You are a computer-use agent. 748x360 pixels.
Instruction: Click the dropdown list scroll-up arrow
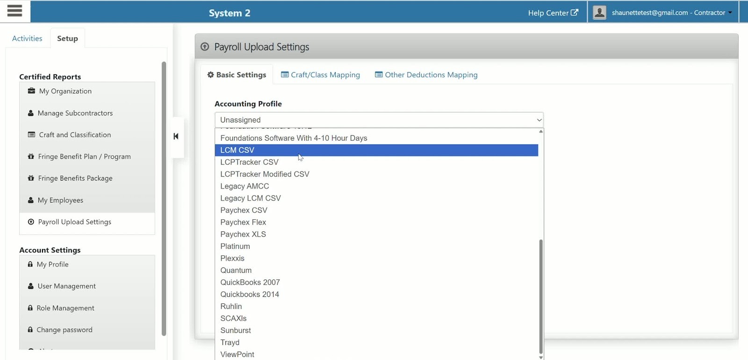[x=541, y=131]
